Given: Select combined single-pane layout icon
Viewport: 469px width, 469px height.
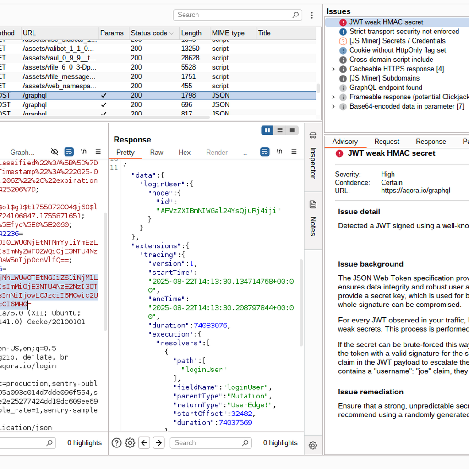Looking at the screenshot, I should click(293, 131).
